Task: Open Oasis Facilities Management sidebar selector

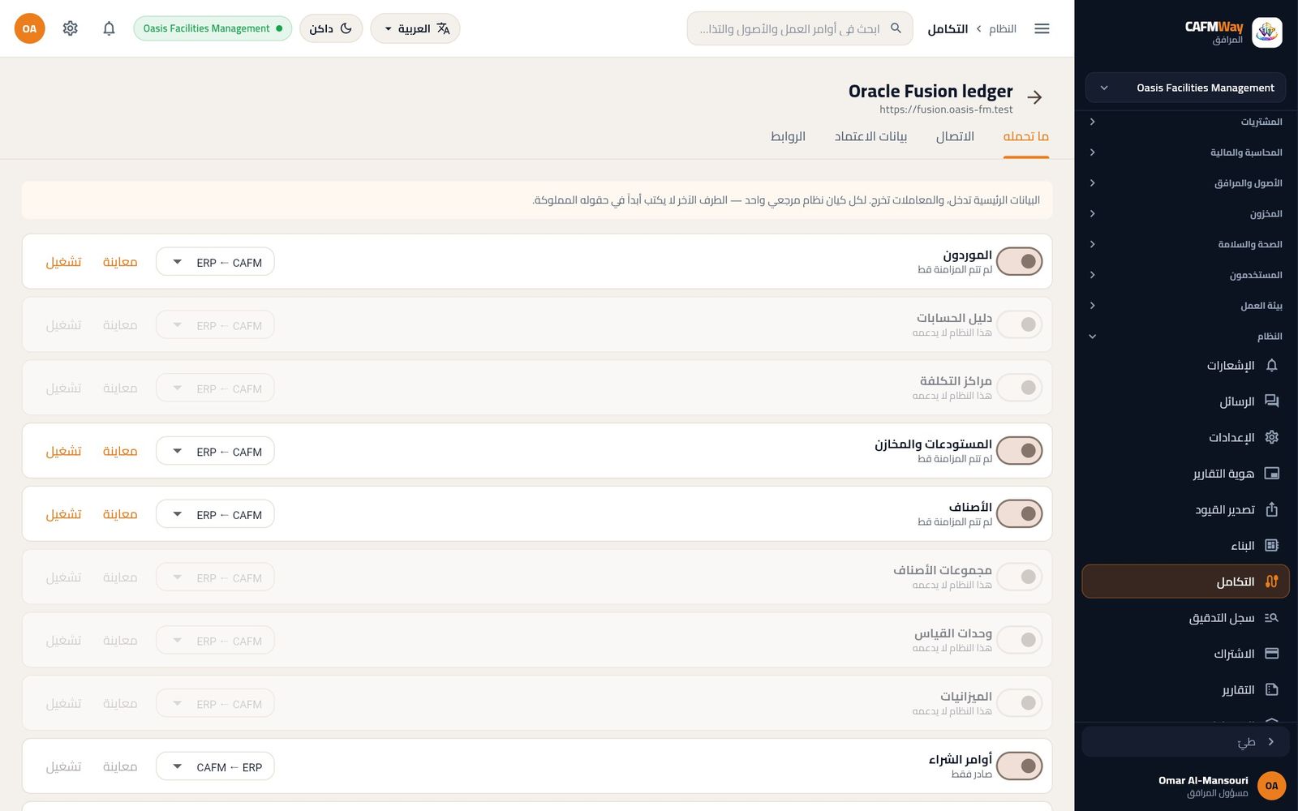Action: 1185,88
